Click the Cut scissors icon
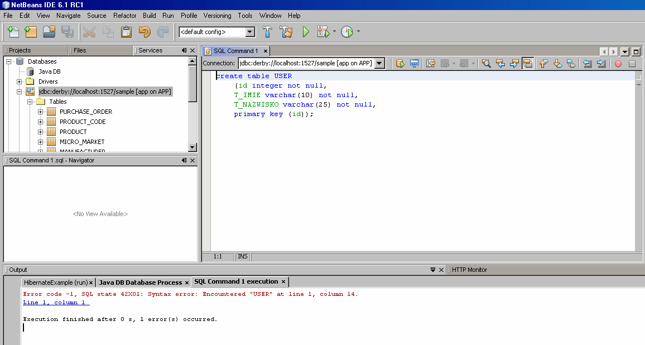This screenshot has height=345, width=645. [x=89, y=32]
